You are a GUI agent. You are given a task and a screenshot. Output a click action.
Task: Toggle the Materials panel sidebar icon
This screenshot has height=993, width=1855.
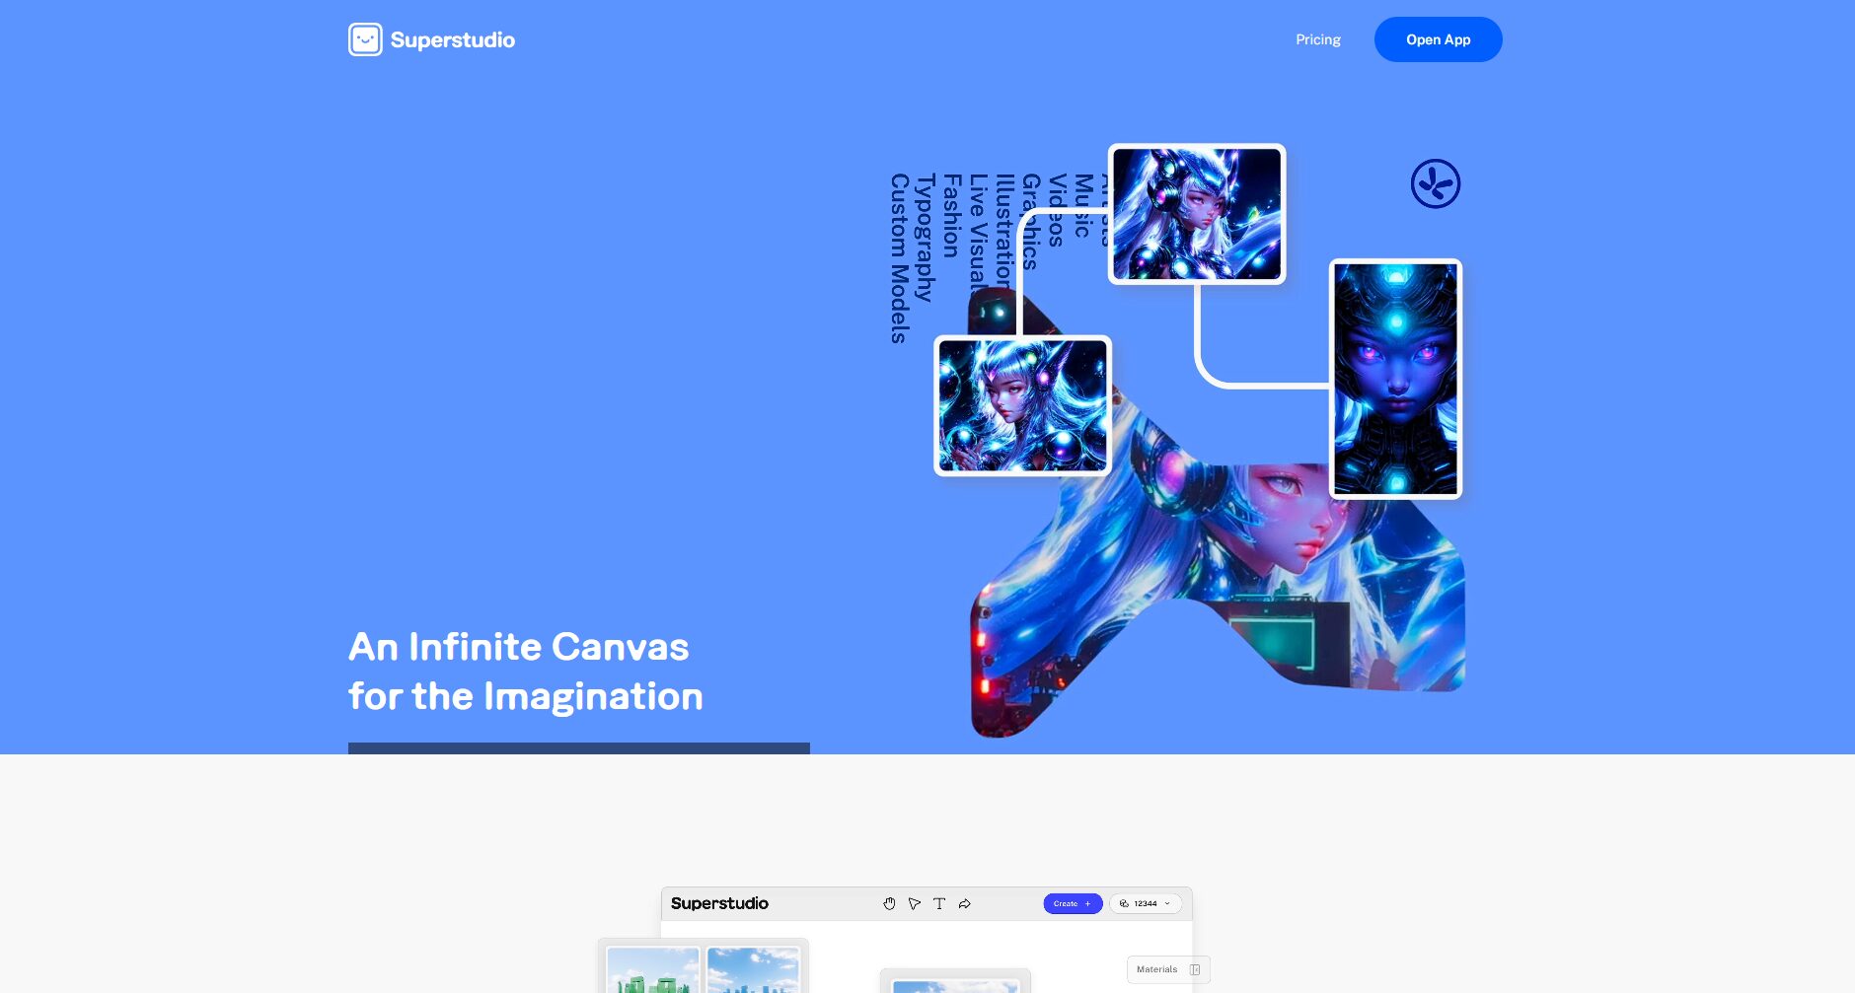point(1195,969)
